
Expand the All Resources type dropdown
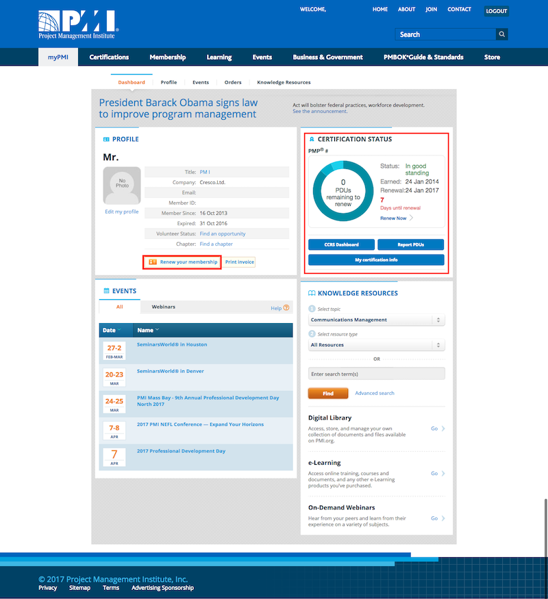(377, 345)
